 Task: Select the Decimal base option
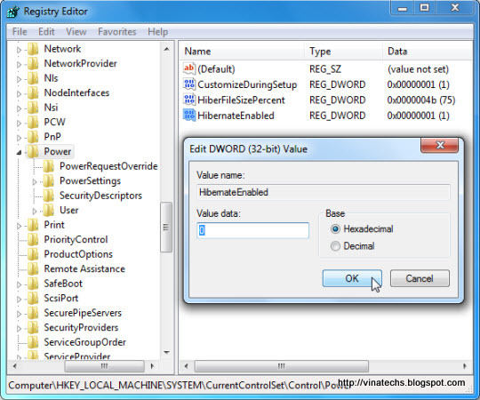pyautogui.click(x=335, y=246)
